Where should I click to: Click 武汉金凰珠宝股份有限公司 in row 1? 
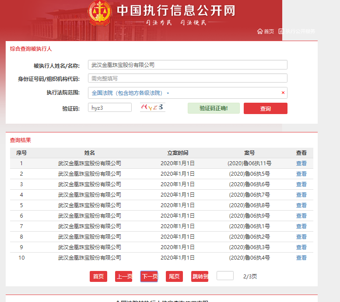(90, 163)
